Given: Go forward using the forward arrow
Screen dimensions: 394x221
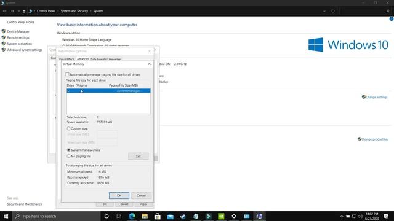Looking at the screenshot, I should pyautogui.click(x=12, y=11).
